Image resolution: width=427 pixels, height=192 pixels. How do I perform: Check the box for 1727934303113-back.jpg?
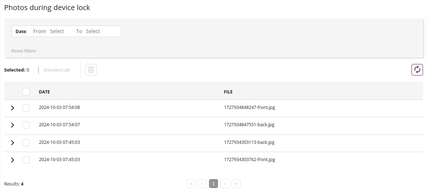(x=26, y=142)
